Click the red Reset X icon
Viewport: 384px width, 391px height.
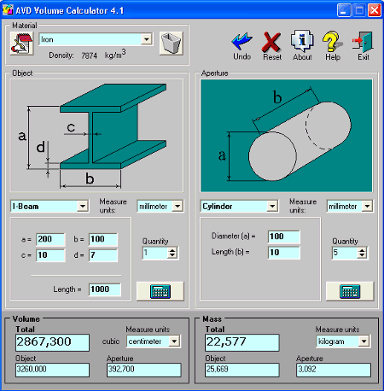click(x=271, y=42)
